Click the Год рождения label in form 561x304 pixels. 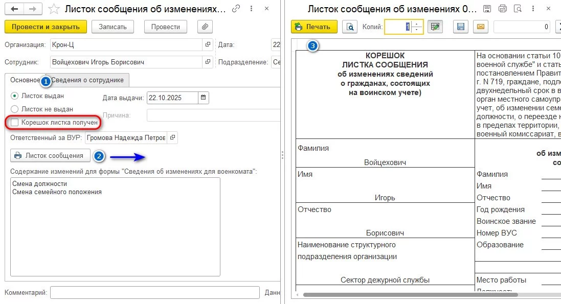coord(501,209)
